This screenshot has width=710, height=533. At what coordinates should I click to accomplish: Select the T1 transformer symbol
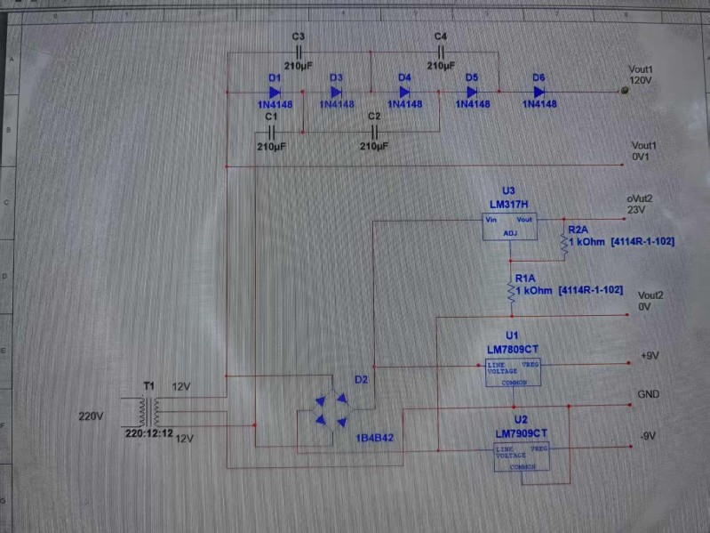148,411
